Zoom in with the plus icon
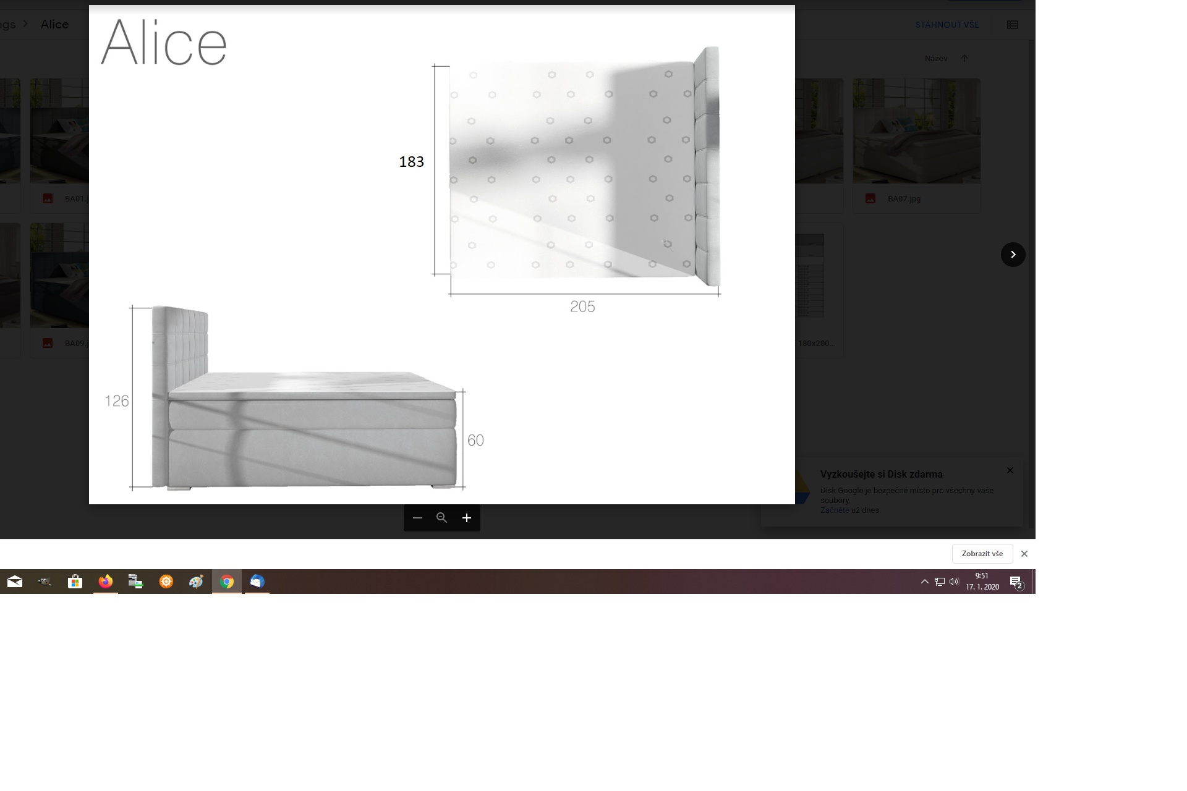Image resolution: width=1187 pixels, height=791 pixels. (x=467, y=518)
